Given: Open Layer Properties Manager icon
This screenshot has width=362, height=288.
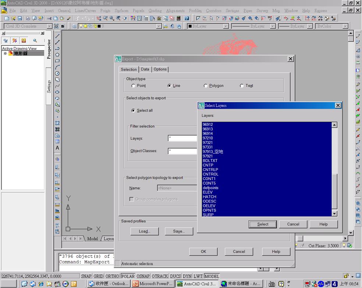Looking at the screenshot, I should (x=74, y=26).
